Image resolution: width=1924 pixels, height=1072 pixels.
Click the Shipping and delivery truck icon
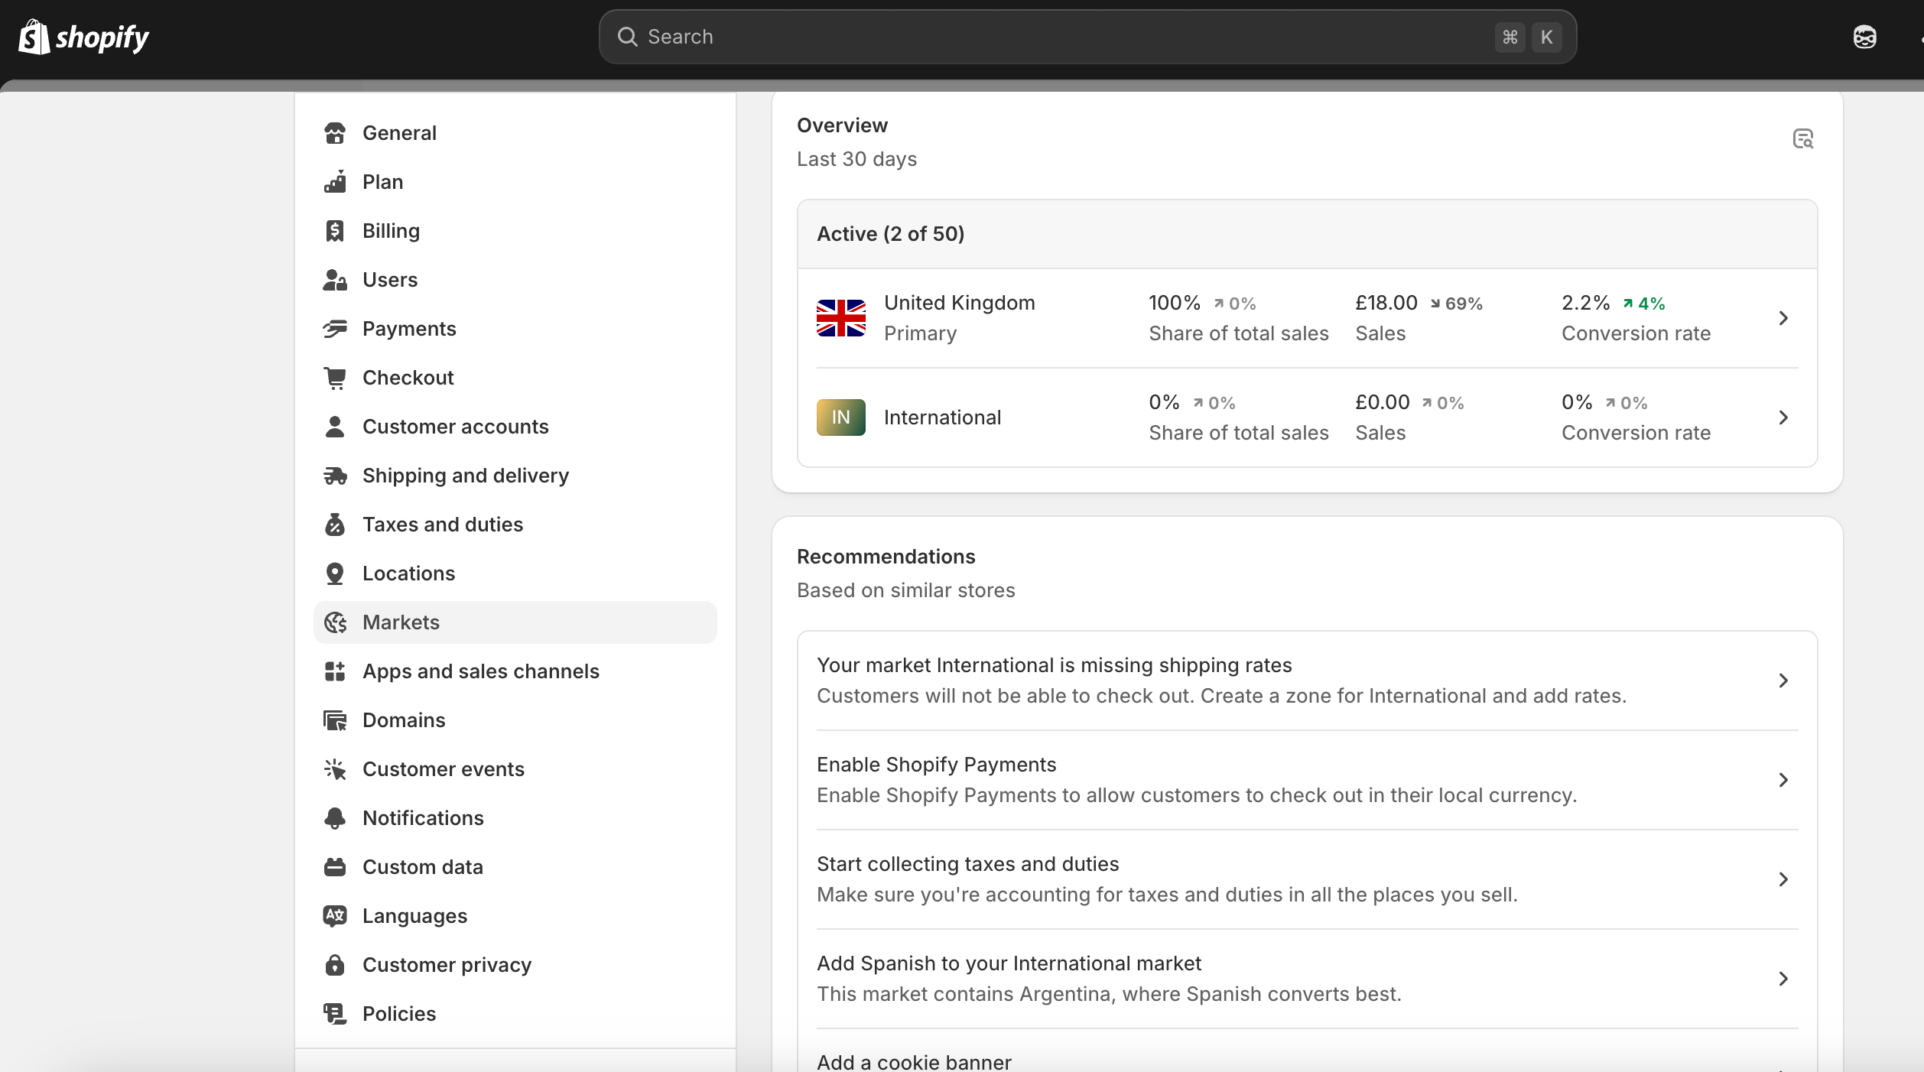(x=335, y=476)
